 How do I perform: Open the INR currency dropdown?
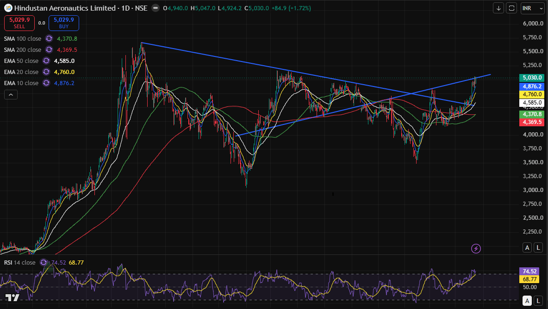point(532,8)
